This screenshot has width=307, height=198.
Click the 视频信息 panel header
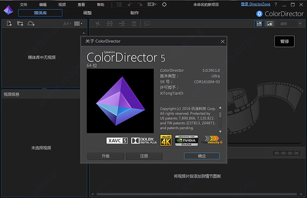pyautogui.click(x=41, y=94)
